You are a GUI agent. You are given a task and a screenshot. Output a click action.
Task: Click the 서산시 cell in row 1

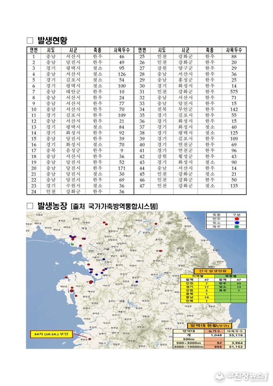click(x=73, y=56)
